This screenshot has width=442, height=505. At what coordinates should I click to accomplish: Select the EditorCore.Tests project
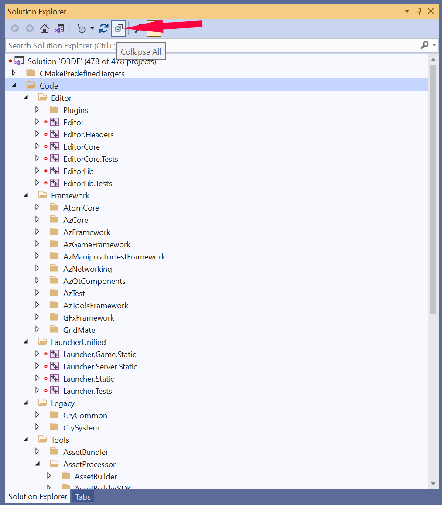[90, 159]
